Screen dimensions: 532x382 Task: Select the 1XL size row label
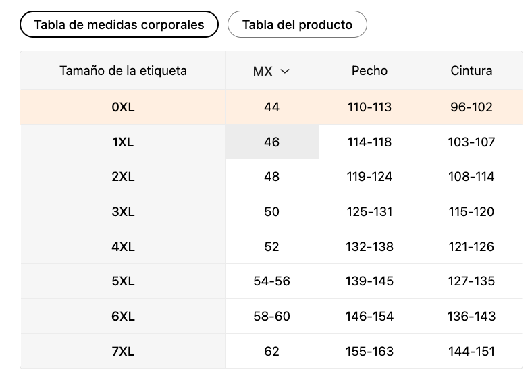[x=123, y=142]
